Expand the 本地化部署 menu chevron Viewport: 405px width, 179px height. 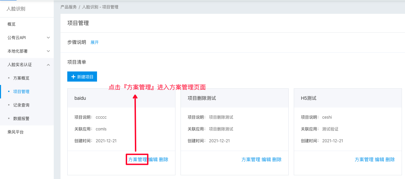(48, 51)
